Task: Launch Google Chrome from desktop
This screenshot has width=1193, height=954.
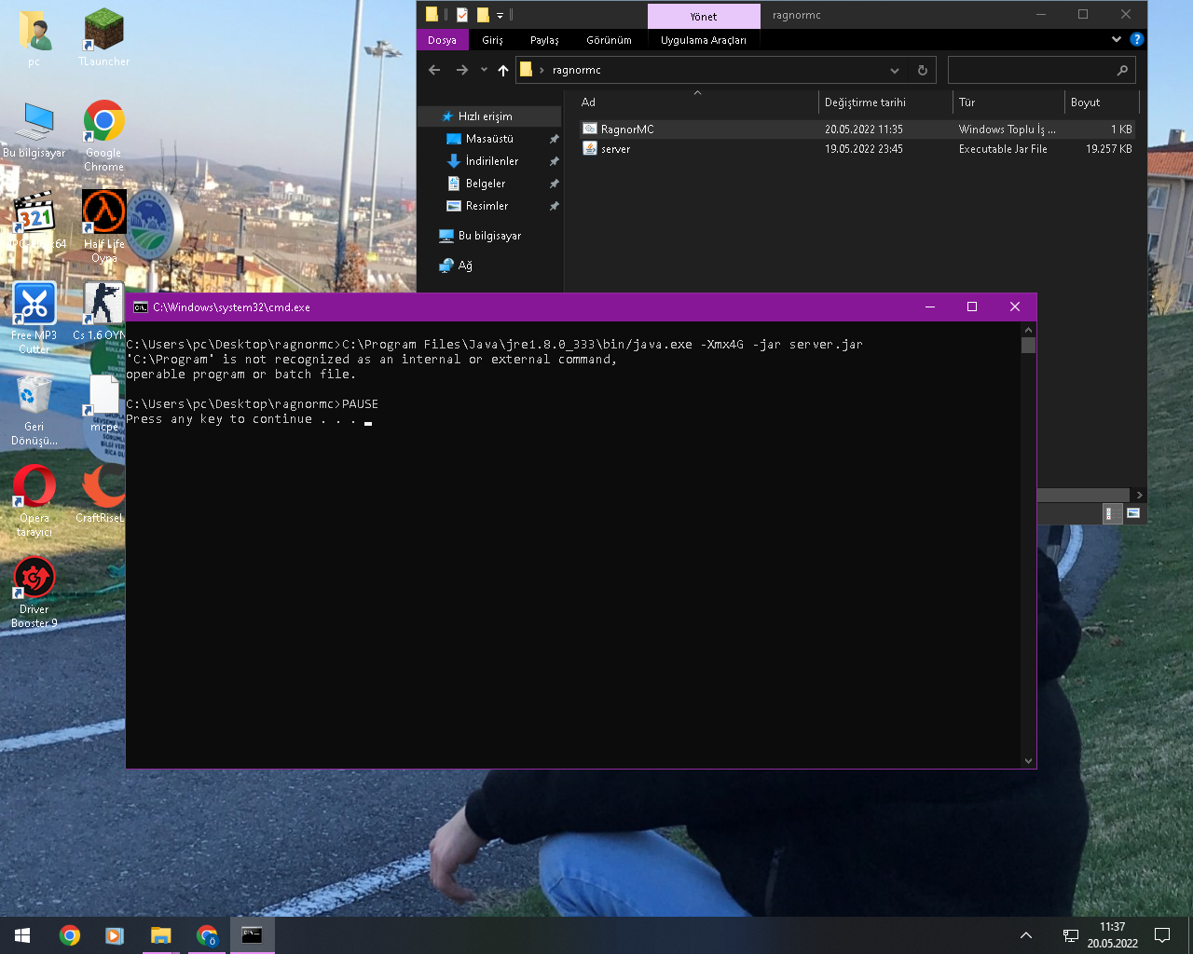Action: pos(103,135)
